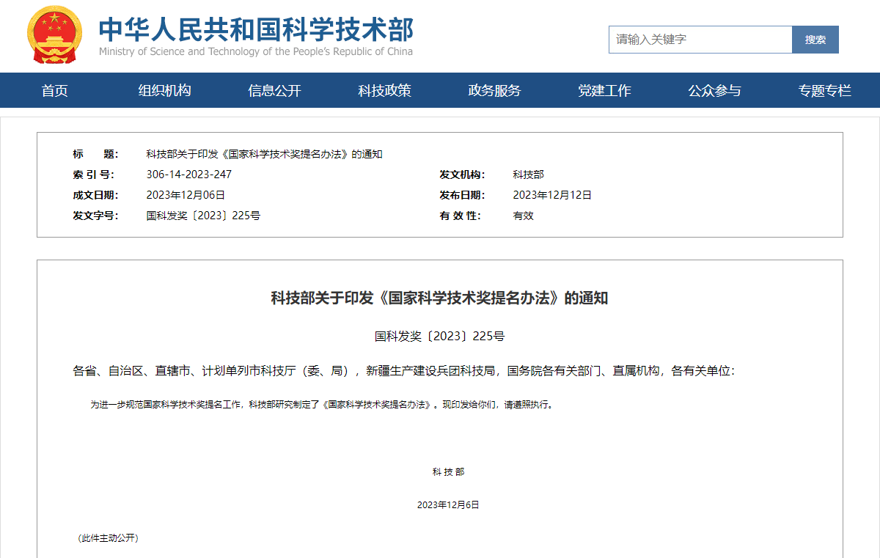Screen dimensions: 880x558
Task: Open the 科技政策 navigation item
Action: click(x=385, y=90)
